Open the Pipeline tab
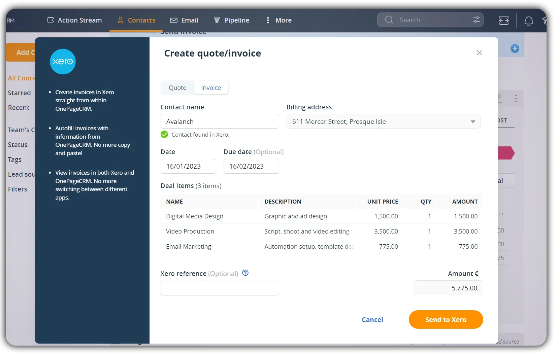The image size is (557, 353). [231, 20]
